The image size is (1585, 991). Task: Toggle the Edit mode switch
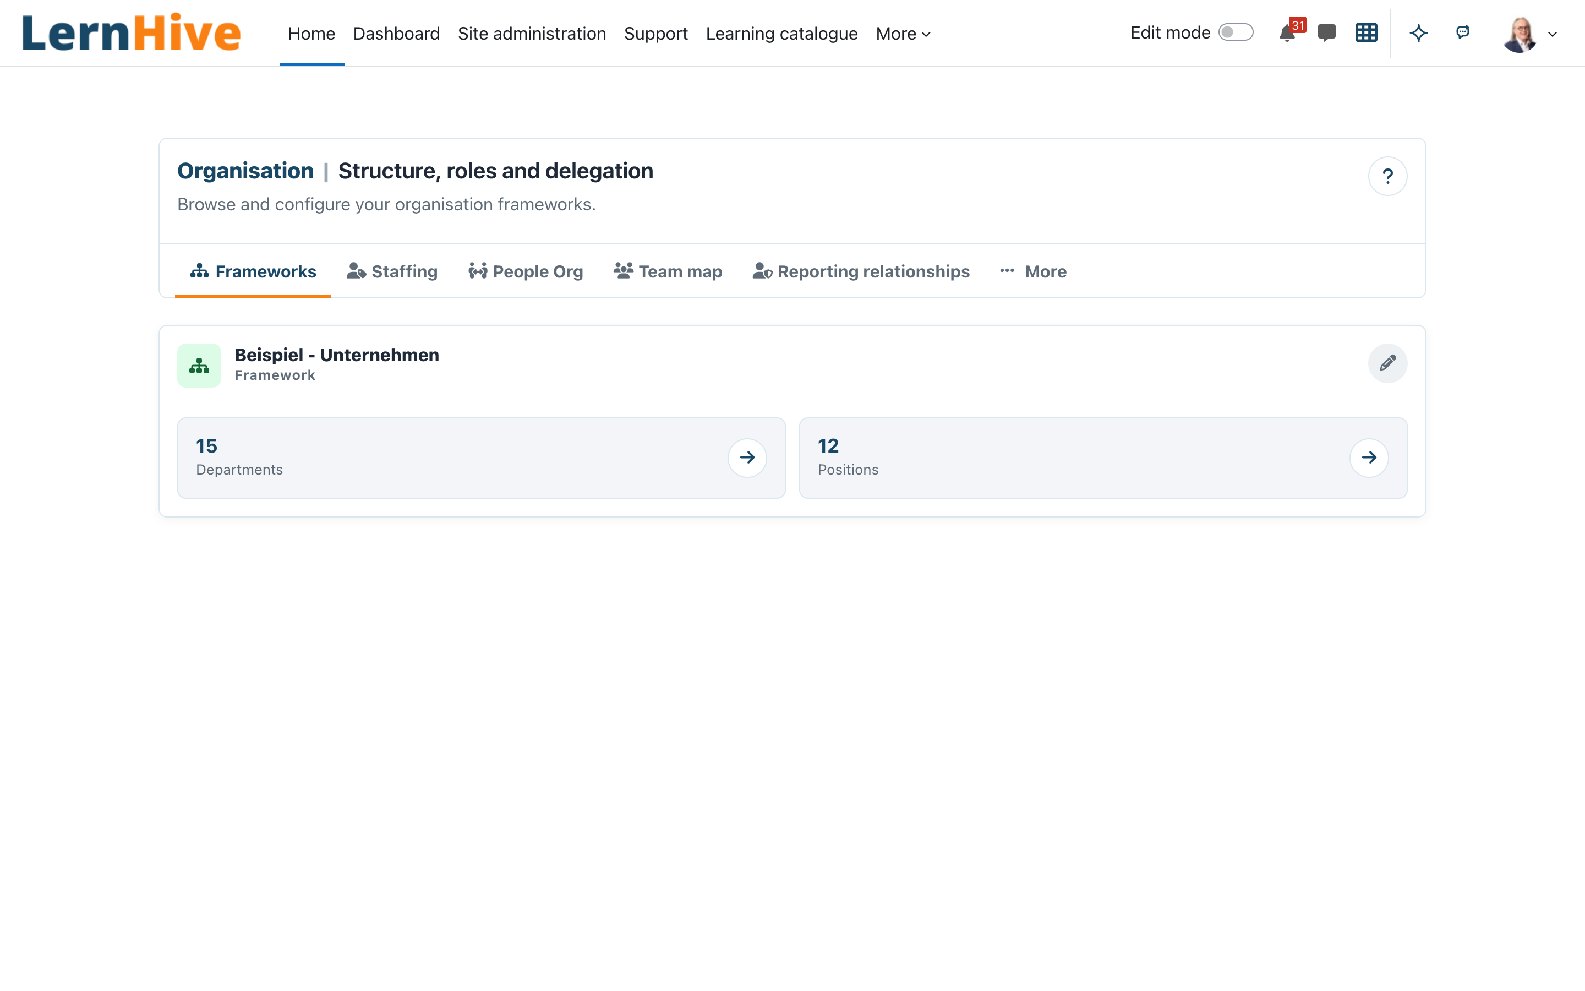pos(1235,33)
